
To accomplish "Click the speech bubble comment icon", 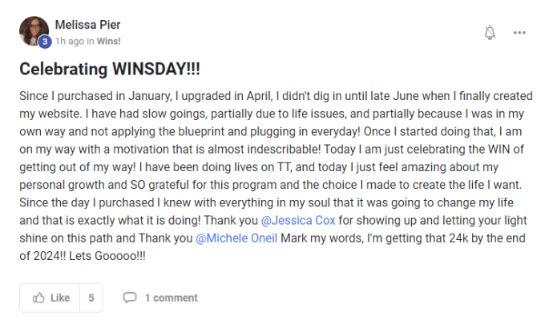I will point(129,298).
